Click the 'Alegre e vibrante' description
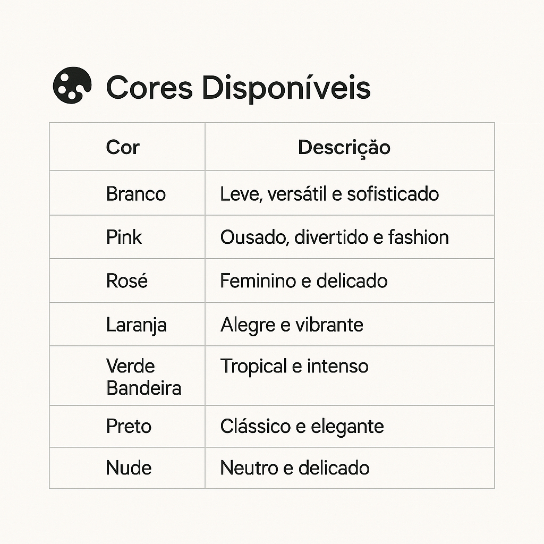544x544 pixels. [x=292, y=325]
